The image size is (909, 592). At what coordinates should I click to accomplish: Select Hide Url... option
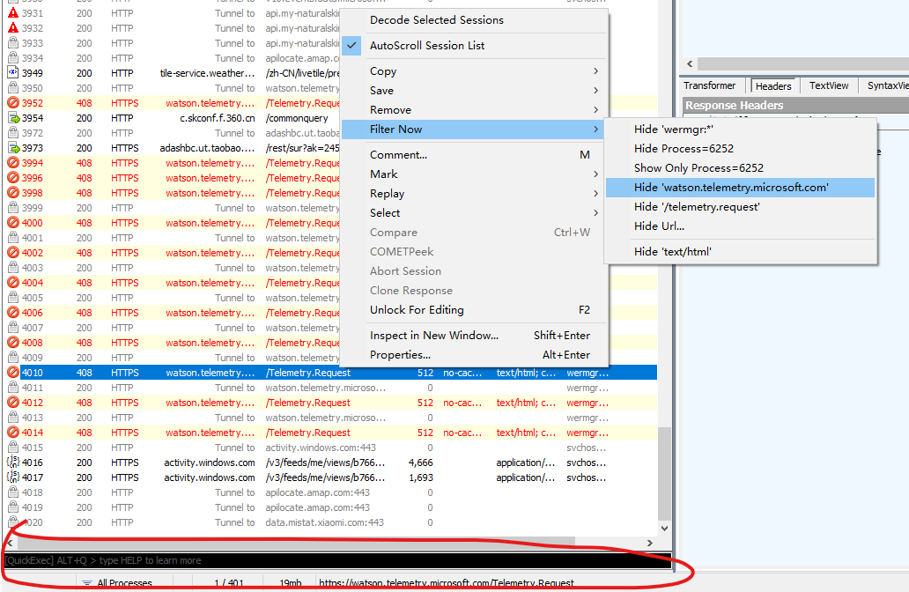click(740, 226)
